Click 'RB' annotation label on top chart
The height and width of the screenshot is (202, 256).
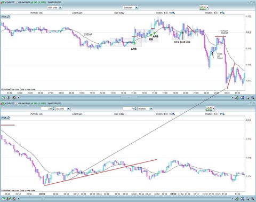point(151,40)
